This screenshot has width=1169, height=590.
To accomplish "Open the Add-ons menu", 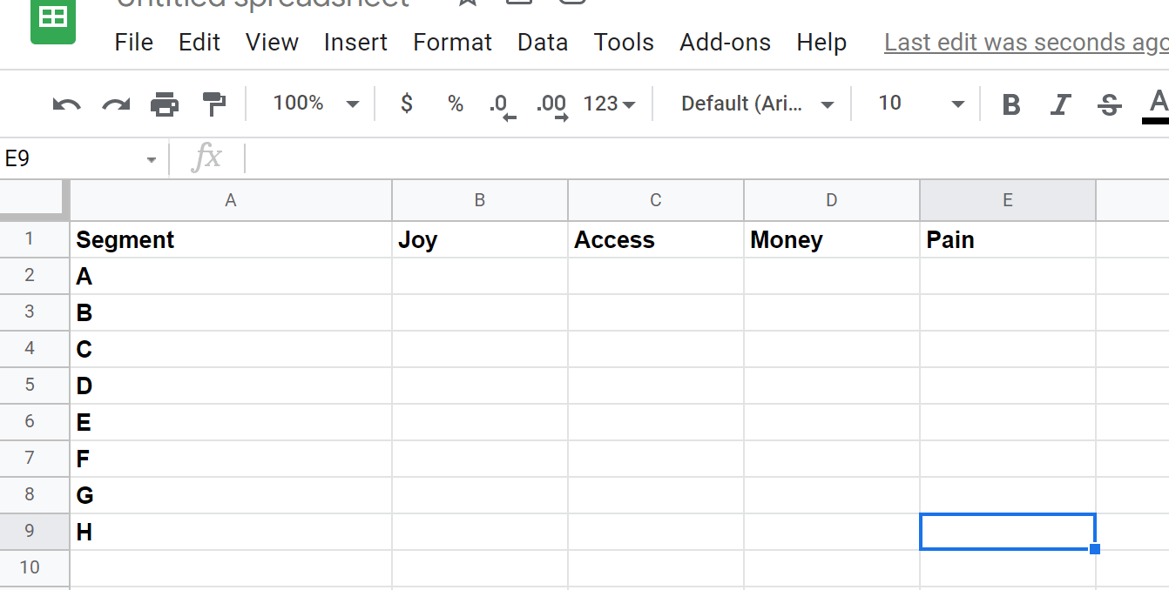I will click(x=726, y=43).
